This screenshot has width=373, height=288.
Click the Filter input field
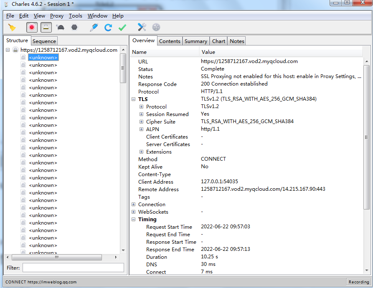point(73,268)
